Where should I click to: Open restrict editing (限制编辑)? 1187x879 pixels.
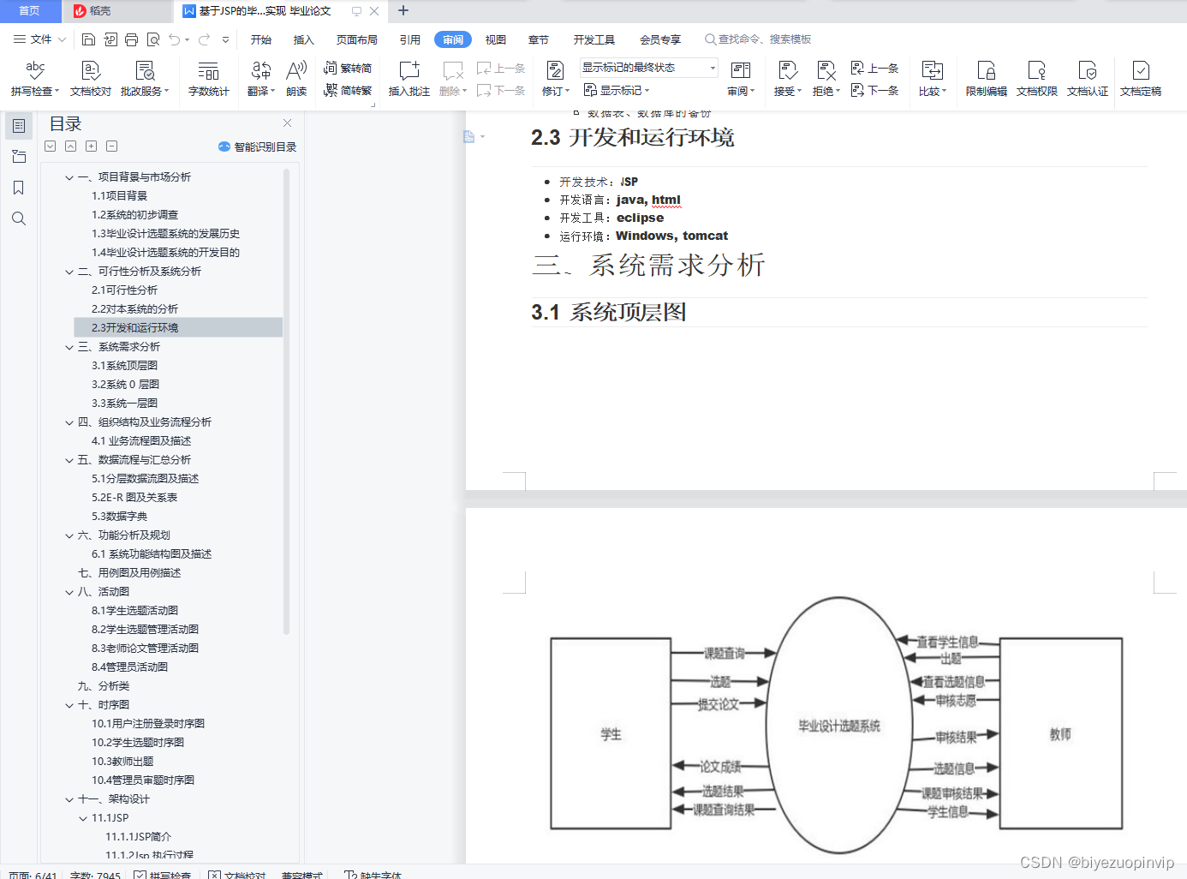point(987,78)
